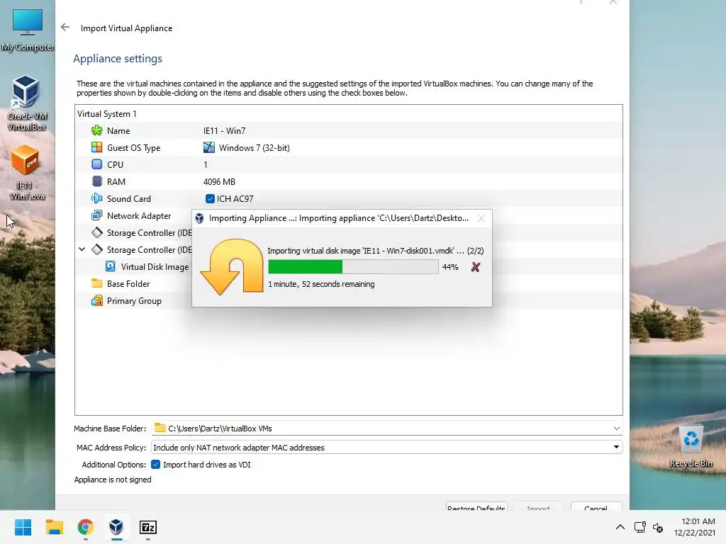The height and width of the screenshot is (544, 726).
Task: Close the Importing Appliance progress dialog
Action: (481, 218)
